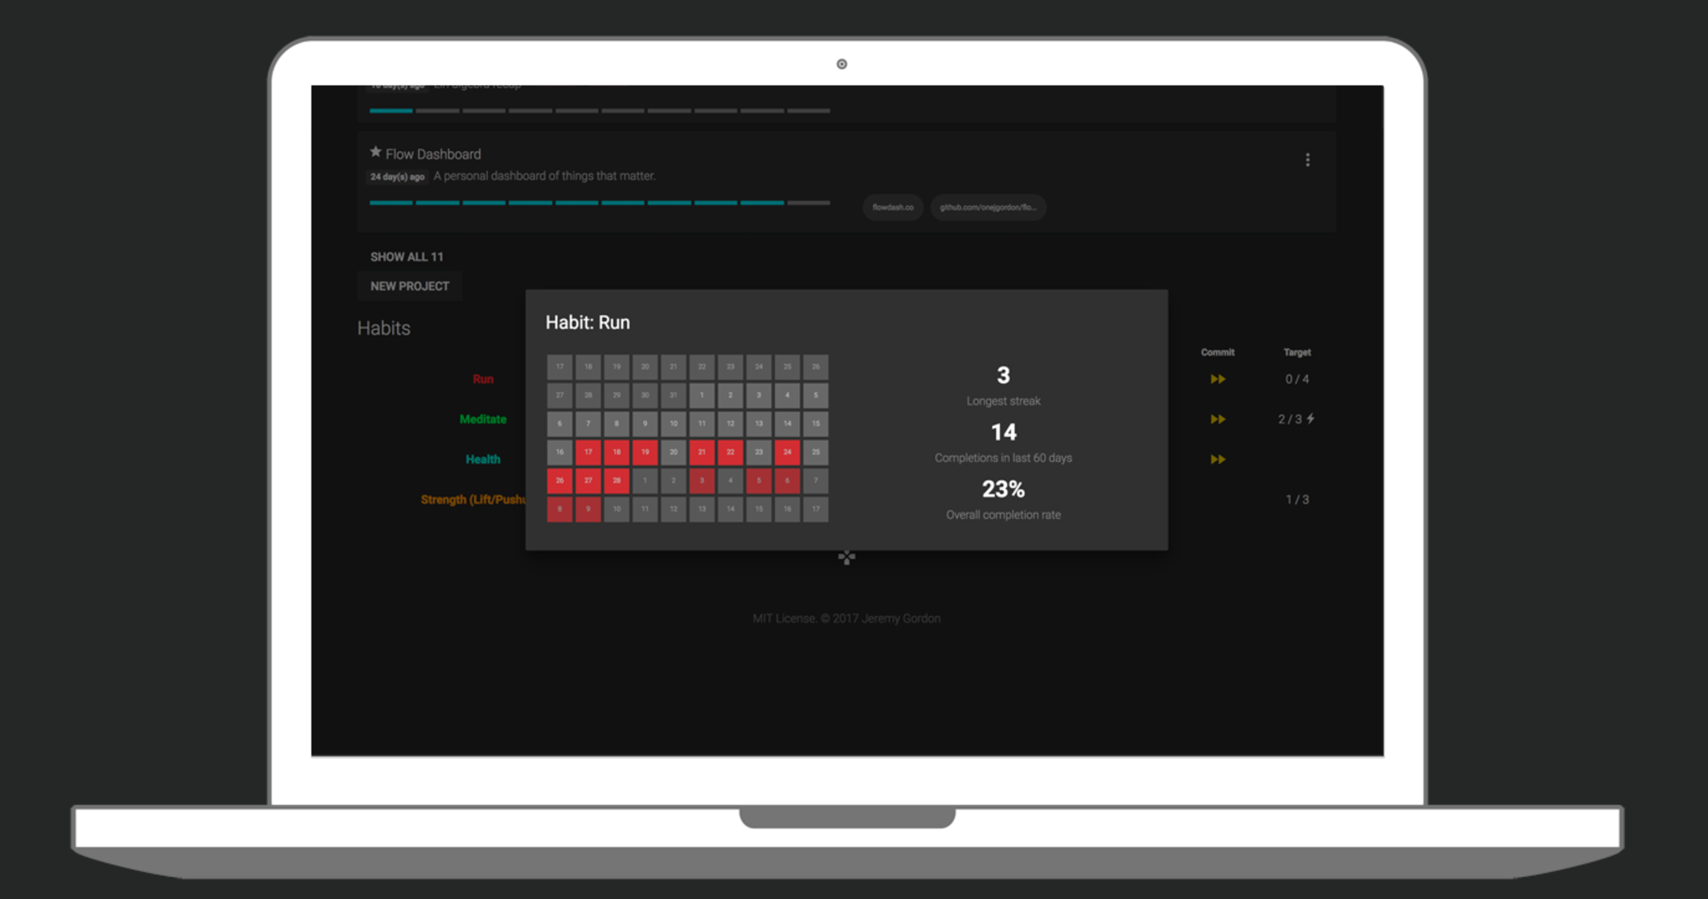Click commit arrows for Run habit
This screenshot has width=1708, height=899.
[x=1217, y=379]
